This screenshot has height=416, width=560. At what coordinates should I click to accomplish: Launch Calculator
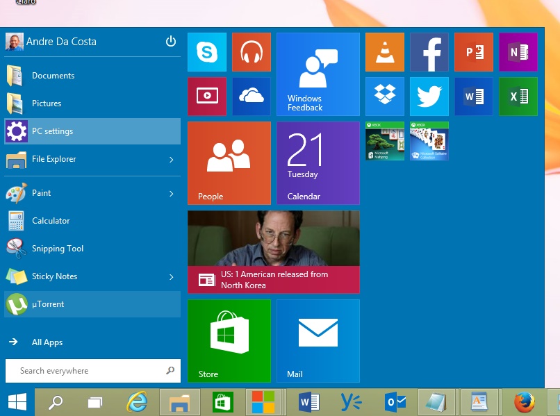tap(92, 221)
